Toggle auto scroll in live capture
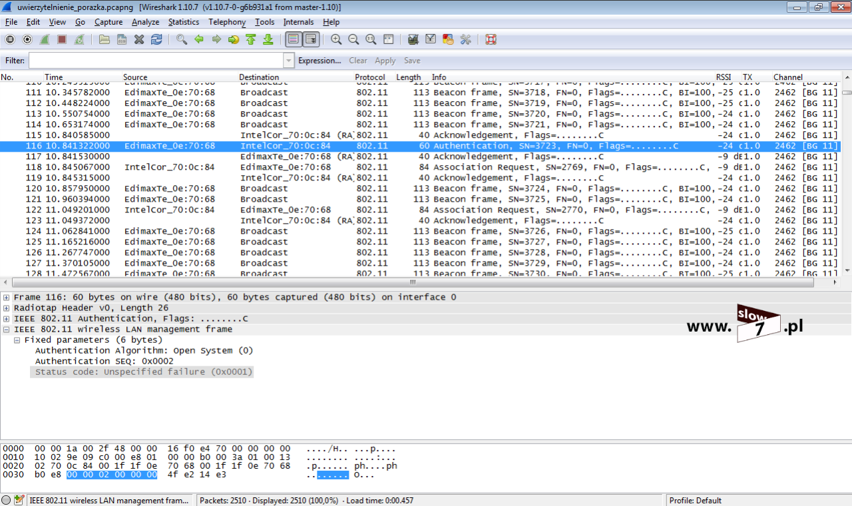Viewport: 852px width, 506px height. point(311,39)
